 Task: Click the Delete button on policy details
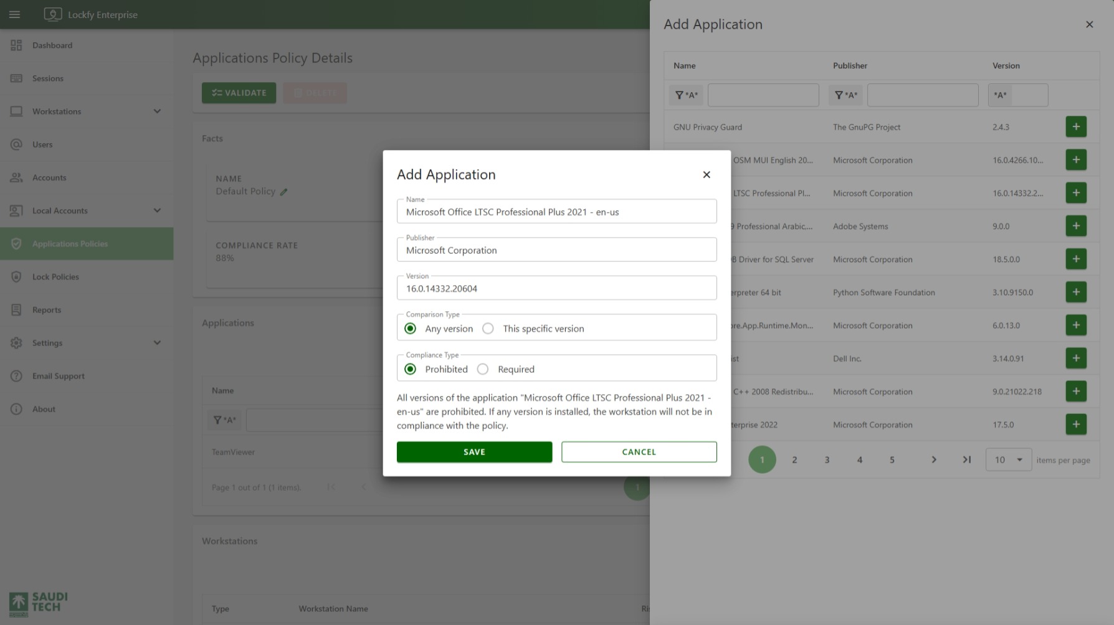(x=315, y=93)
